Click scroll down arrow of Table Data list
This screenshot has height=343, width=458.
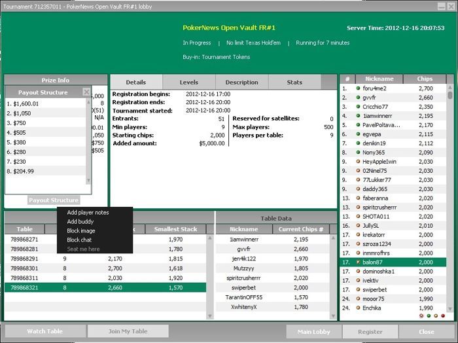(x=333, y=316)
